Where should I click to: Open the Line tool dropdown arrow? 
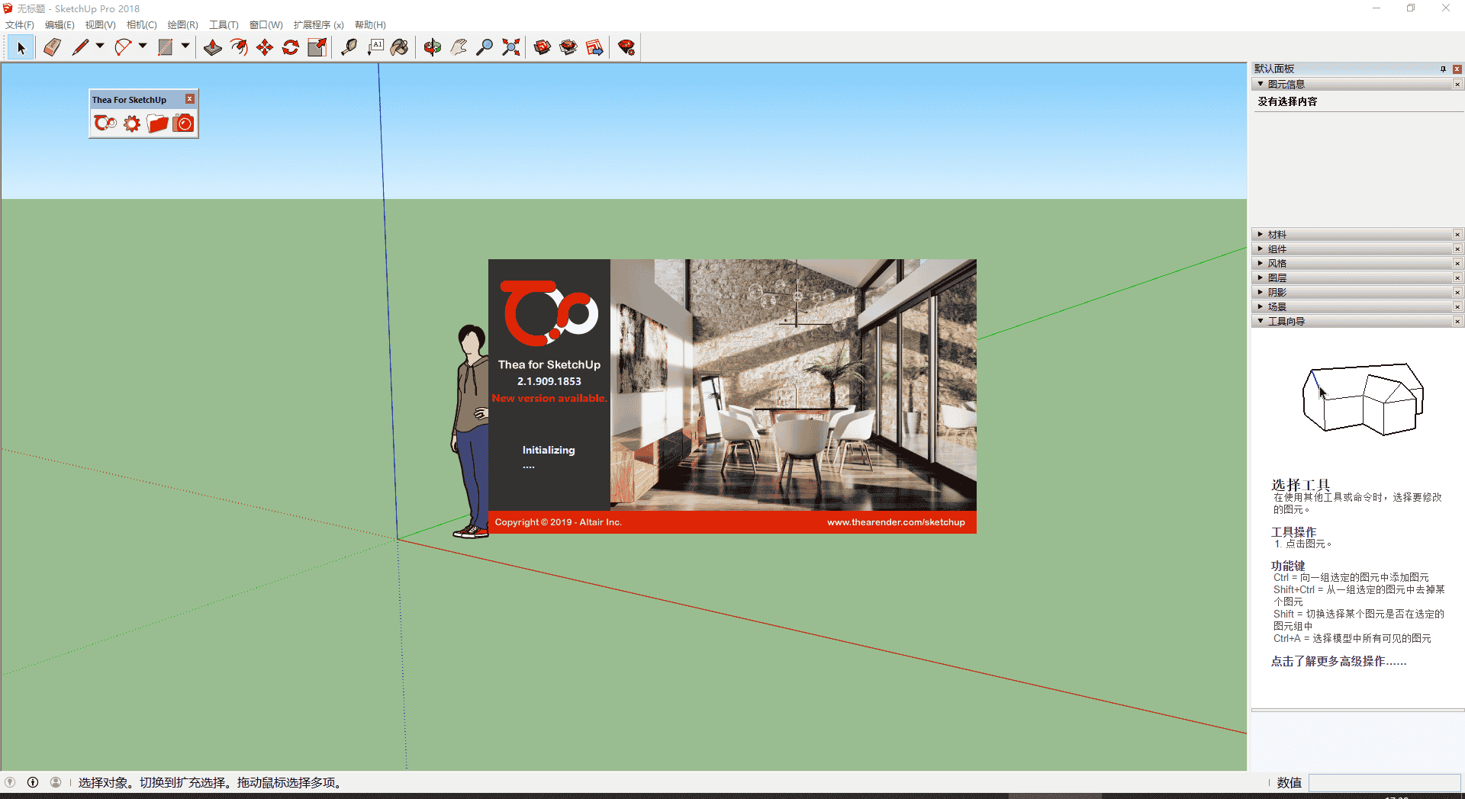point(100,47)
